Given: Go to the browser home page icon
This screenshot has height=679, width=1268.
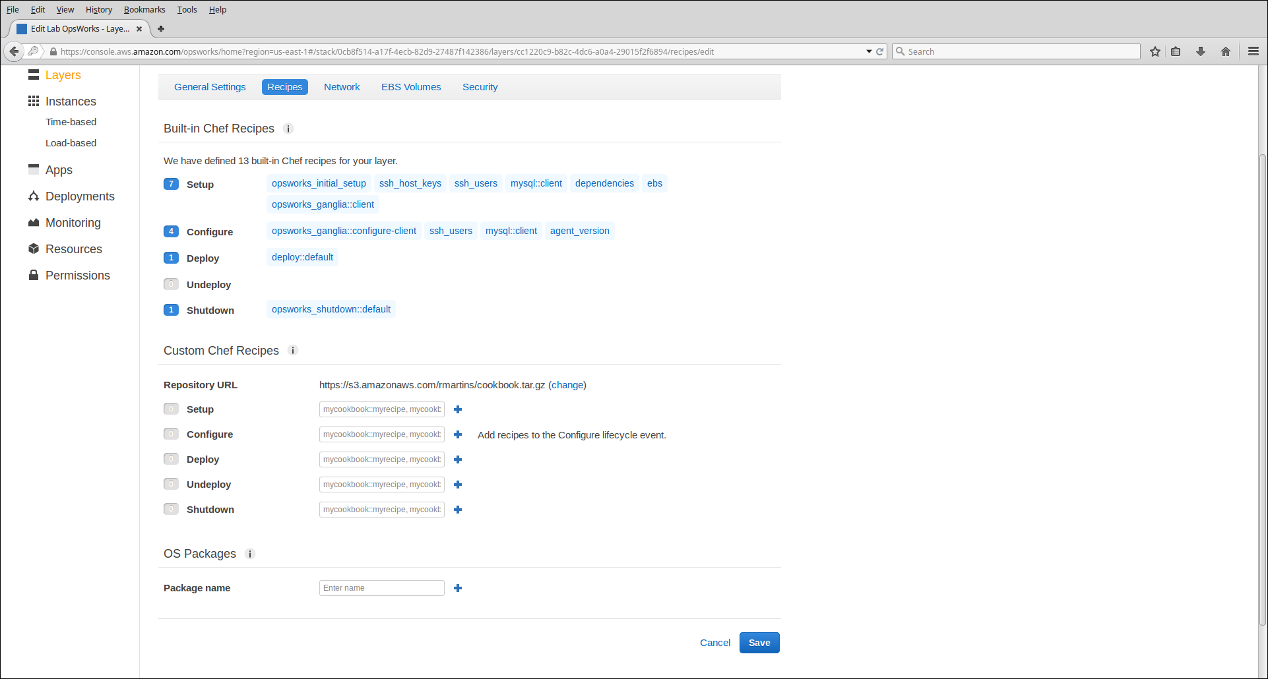Looking at the screenshot, I should pyautogui.click(x=1226, y=51).
